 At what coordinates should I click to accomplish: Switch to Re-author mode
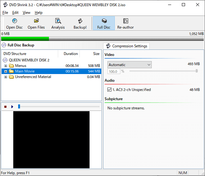(125, 23)
